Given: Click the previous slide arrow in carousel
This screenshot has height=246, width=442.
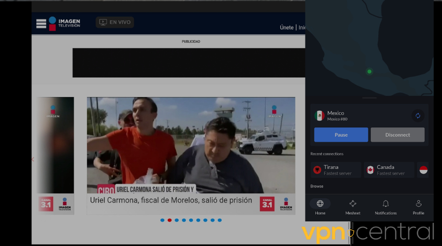Looking at the screenshot, I should click(x=33, y=159).
